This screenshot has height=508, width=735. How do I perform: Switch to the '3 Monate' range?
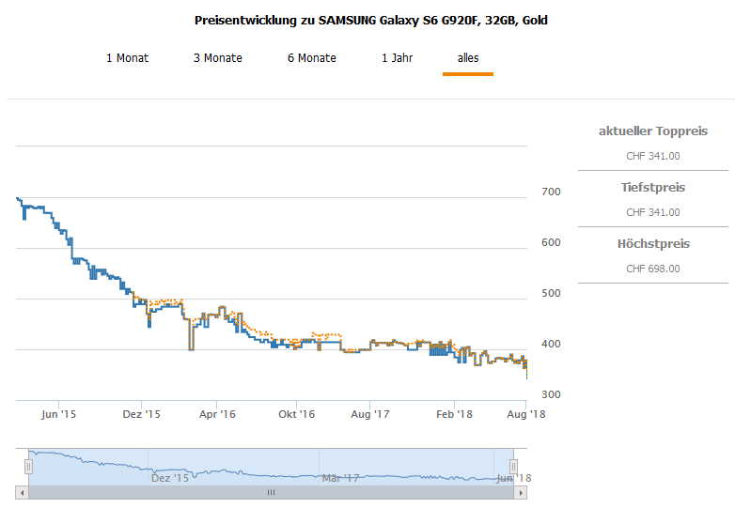pos(218,58)
